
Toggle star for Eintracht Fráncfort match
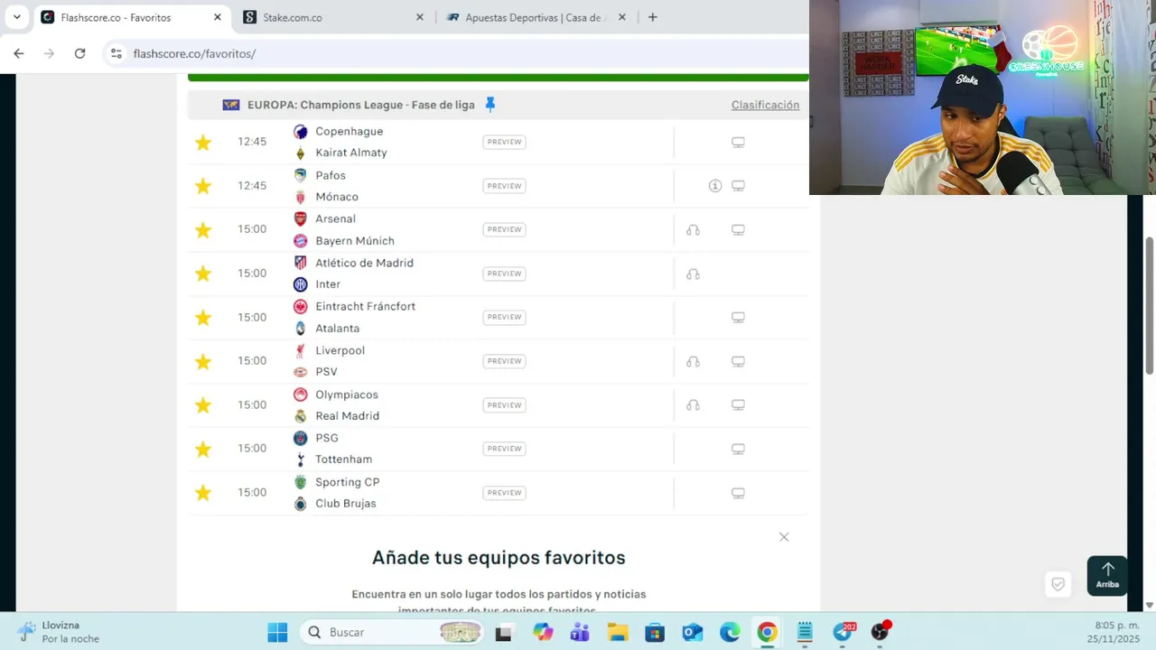(203, 318)
